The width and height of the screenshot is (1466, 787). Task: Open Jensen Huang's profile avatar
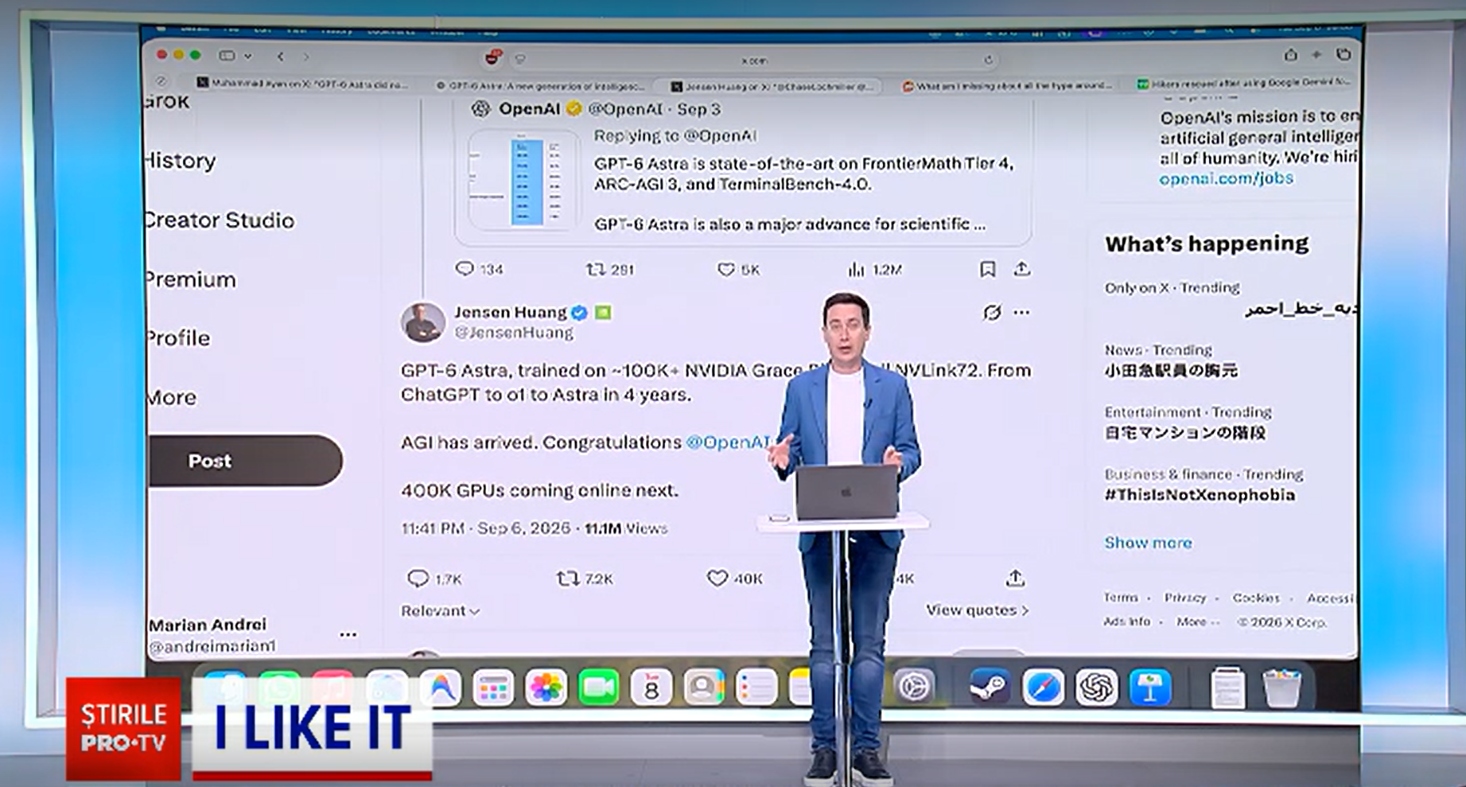pos(422,322)
